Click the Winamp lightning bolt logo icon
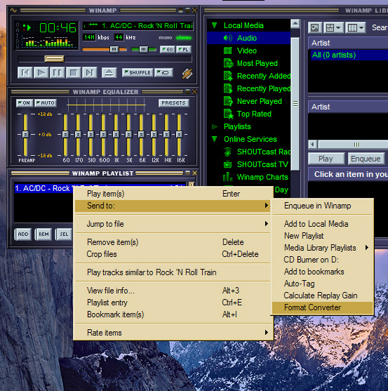 tap(187, 74)
